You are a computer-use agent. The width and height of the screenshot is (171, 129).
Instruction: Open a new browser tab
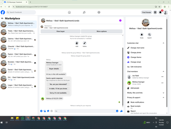point(30,2)
